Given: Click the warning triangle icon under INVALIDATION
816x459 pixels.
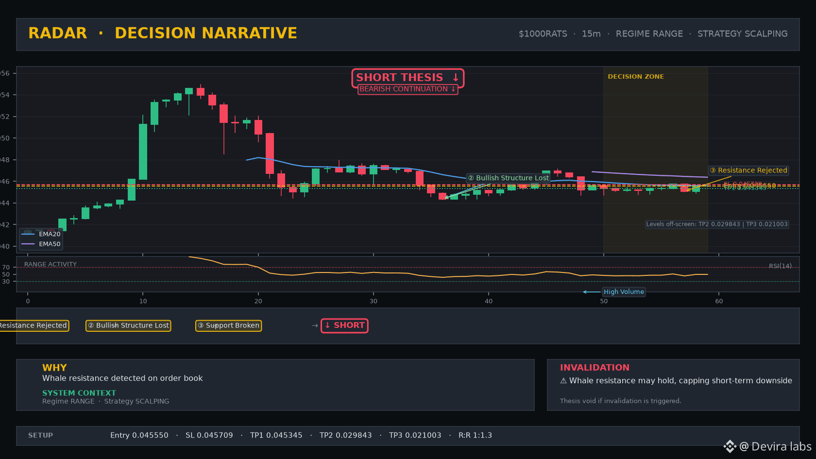Looking at the screenshot, I should 563,381.
